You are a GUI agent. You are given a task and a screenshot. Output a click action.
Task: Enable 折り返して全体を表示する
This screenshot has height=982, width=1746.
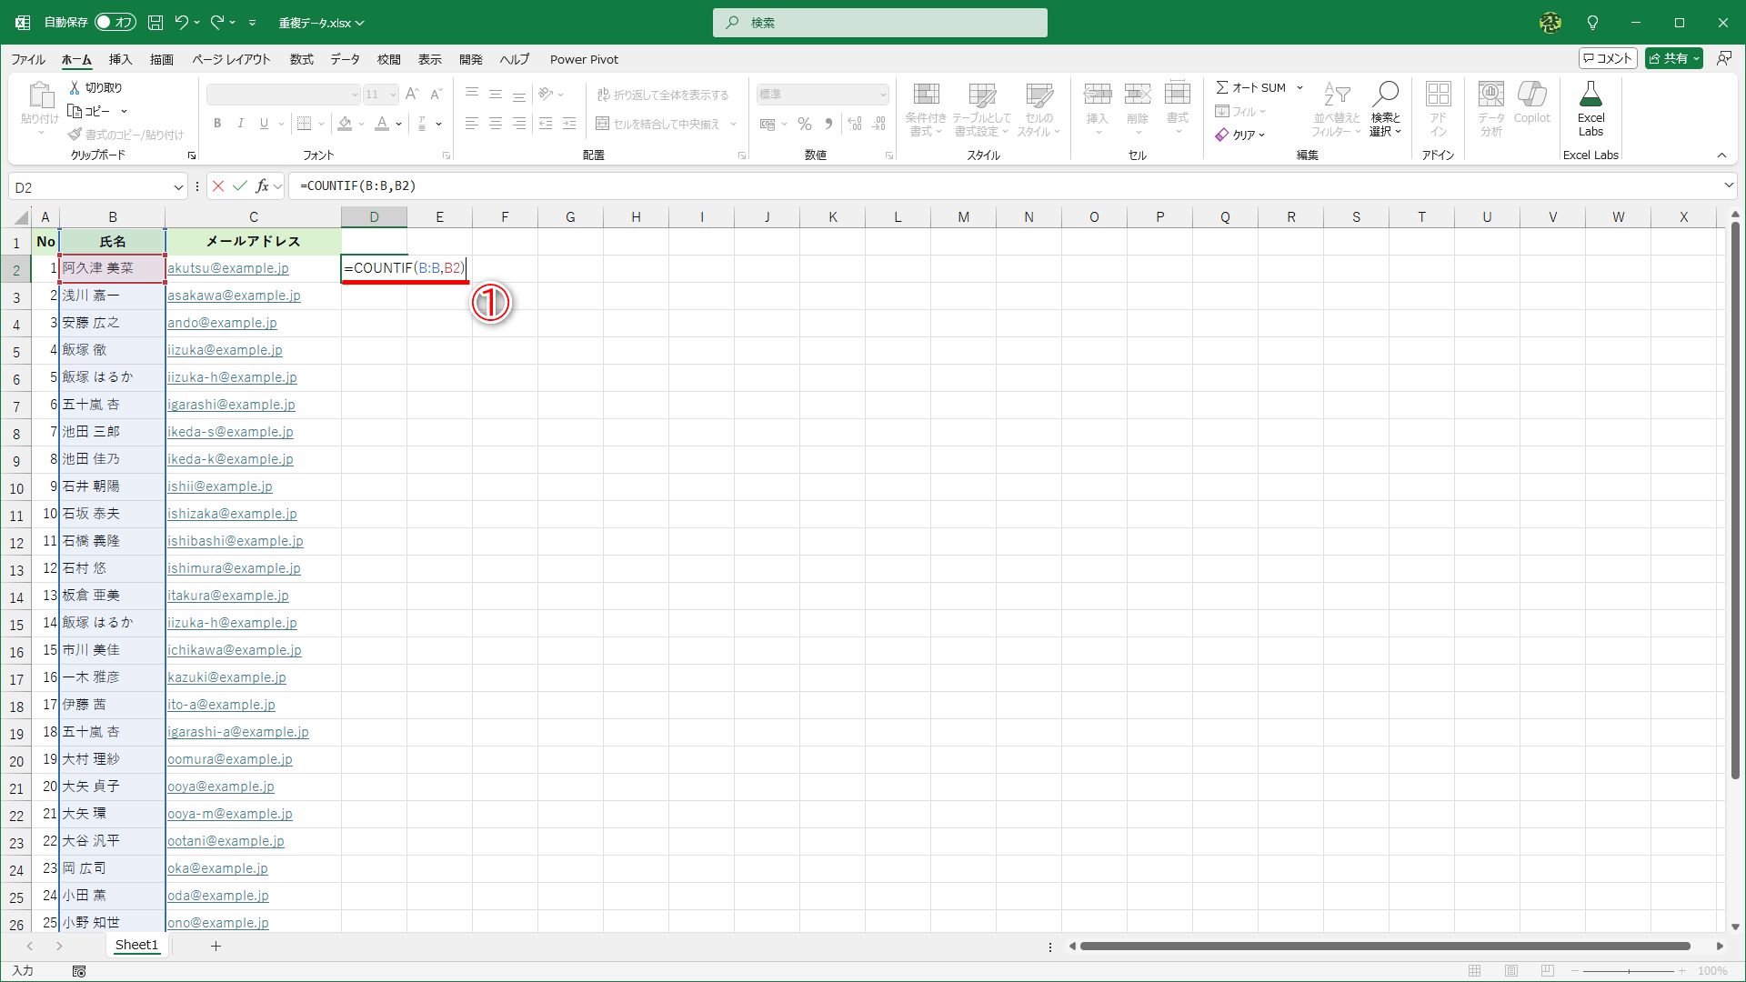coord(665,94)
